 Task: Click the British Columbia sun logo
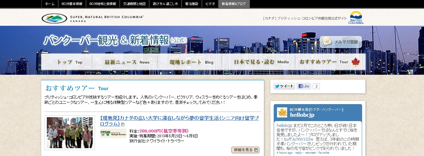click(x=356, y=18)
